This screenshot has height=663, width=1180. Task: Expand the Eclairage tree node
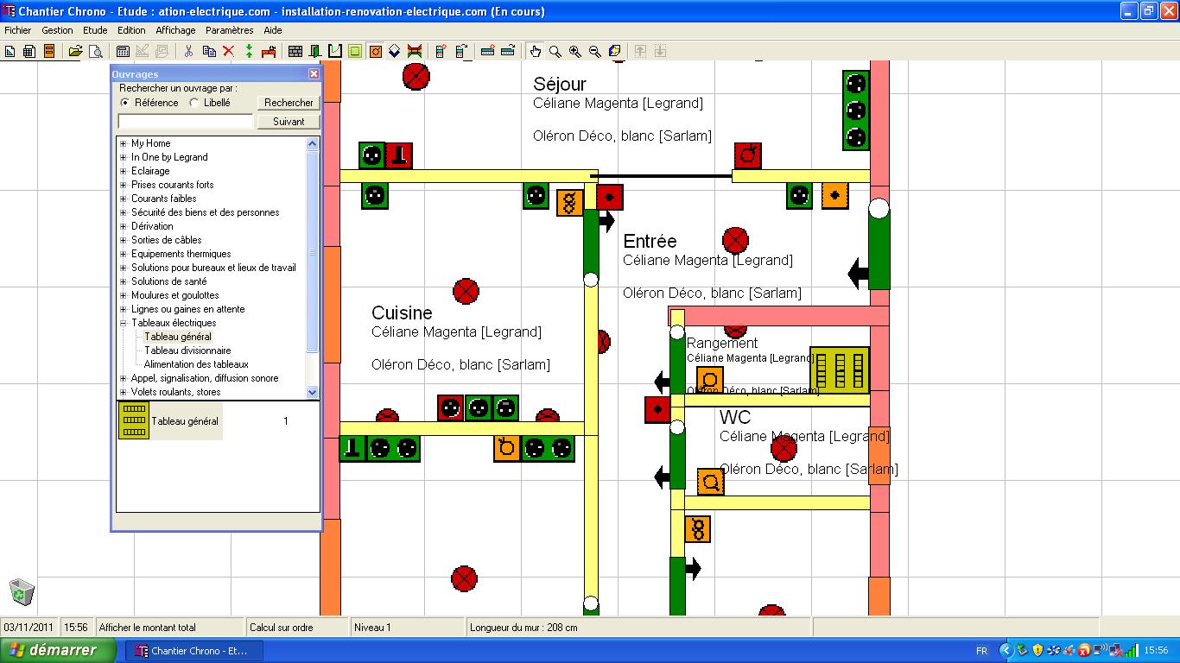coord(124,171)
